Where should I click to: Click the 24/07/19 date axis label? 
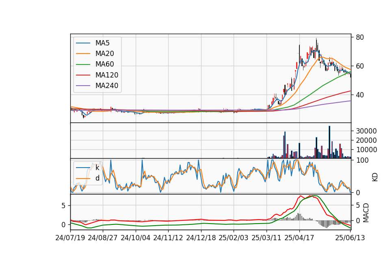70,238
